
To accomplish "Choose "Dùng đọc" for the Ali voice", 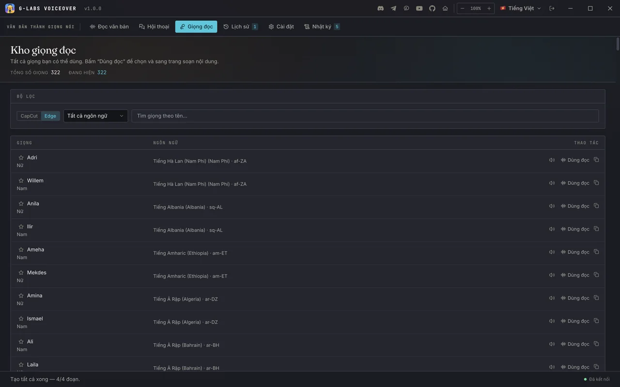I will (575, 344).
